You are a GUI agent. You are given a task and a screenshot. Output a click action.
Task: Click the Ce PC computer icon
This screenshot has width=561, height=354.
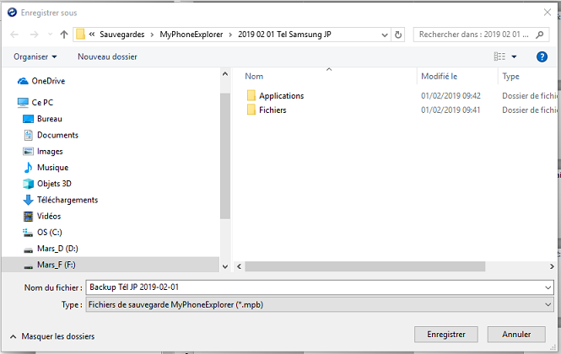23,103
